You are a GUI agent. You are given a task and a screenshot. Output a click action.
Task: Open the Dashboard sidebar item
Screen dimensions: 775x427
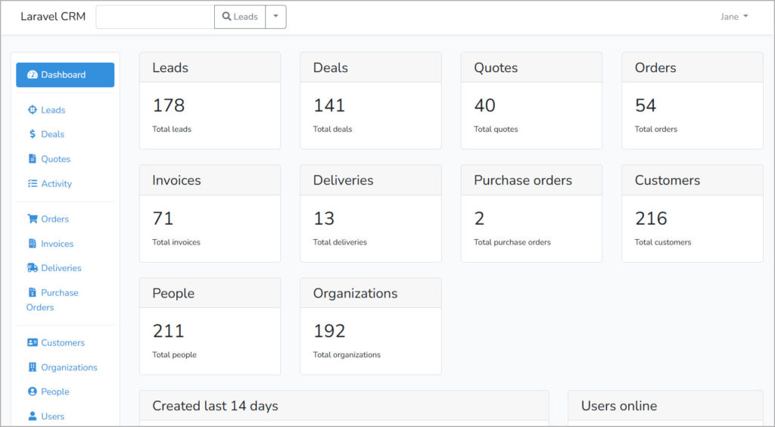[x=65, y=75]
